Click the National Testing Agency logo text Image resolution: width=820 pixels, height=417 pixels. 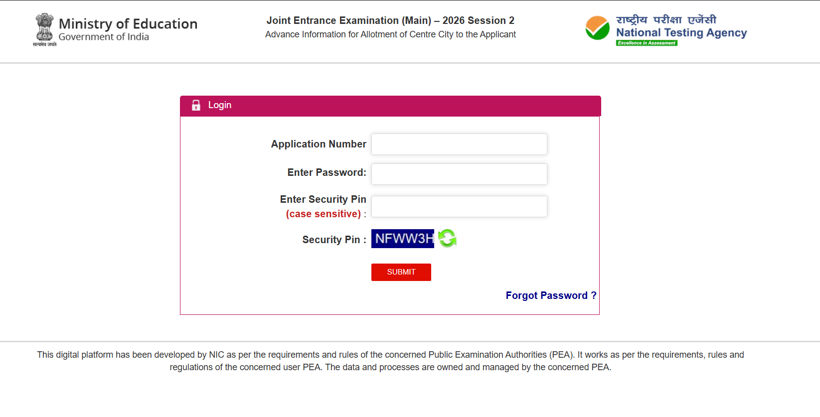coord(681,33)
